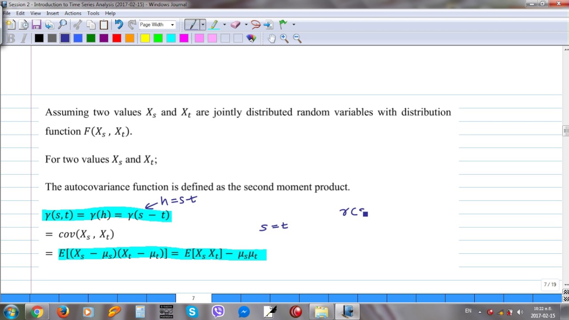Open Google Chrome from the taskbar
The height and width of the screenshot is (320, 569).
[37, 312]
